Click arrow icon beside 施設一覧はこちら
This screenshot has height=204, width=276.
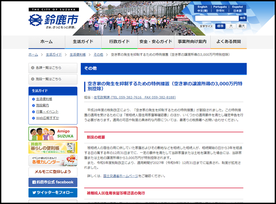tap(33, 79)
